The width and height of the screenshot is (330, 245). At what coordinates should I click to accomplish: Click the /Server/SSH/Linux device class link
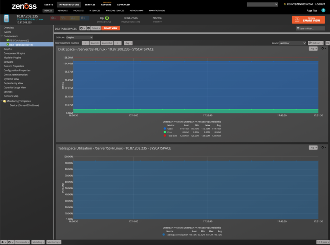[30, 19]
